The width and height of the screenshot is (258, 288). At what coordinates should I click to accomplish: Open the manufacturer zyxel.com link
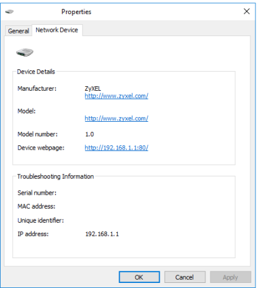117,96
